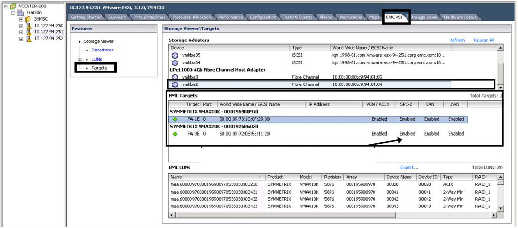The height and width of the screenshot is (228, 518).
Task: Sort LUNs by Product column header
Action: 281,177
